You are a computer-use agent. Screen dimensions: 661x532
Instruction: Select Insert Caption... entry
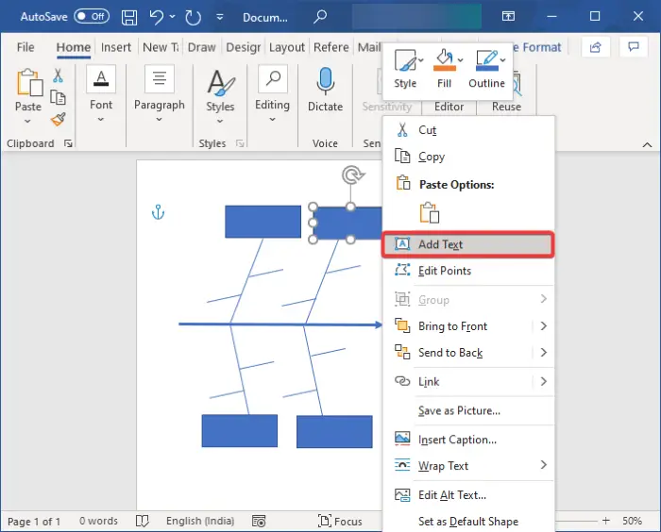pos(468,440)
